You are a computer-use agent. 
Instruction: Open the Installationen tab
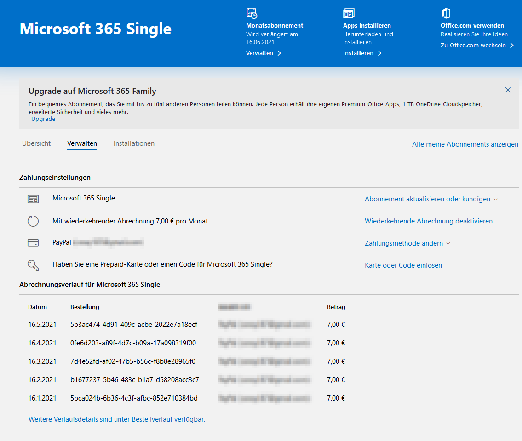(134, 143)
